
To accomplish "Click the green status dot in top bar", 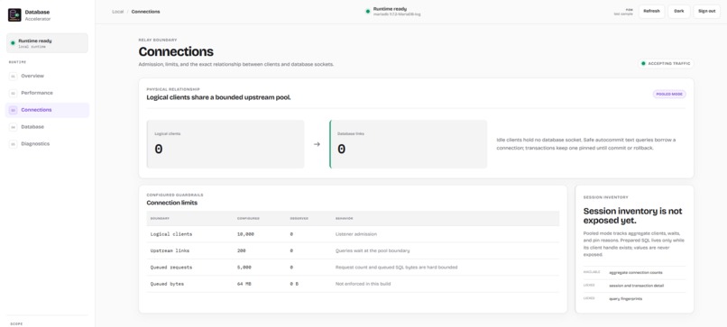I will 368,11.
